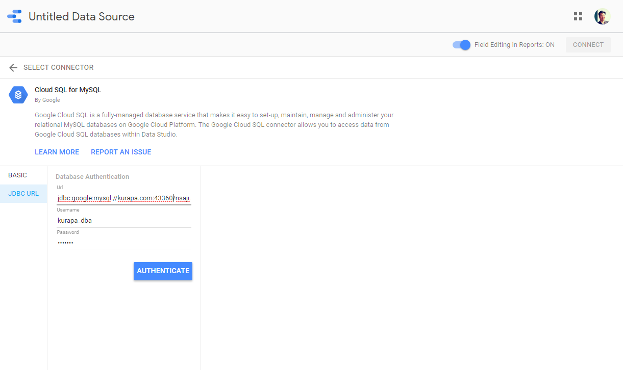The width and height of the screenshot is (623, 370).
Task: Click the SELECT CONNECTOR label
Action: (58, 68)
